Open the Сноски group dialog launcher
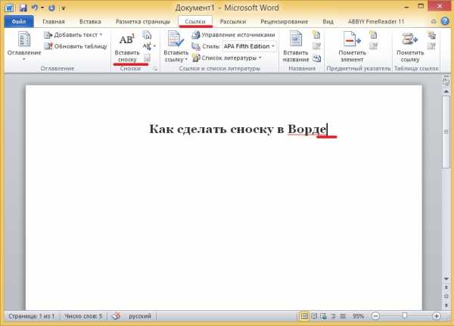 click(155, 69)
